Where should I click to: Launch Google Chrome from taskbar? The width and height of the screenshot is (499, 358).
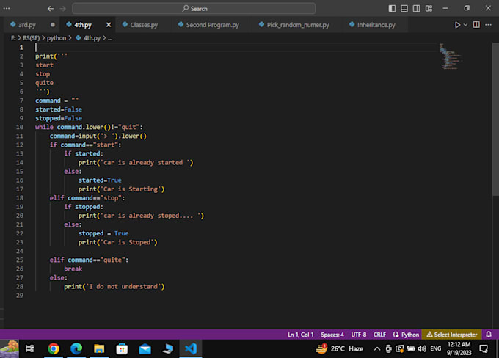point(54,348)
